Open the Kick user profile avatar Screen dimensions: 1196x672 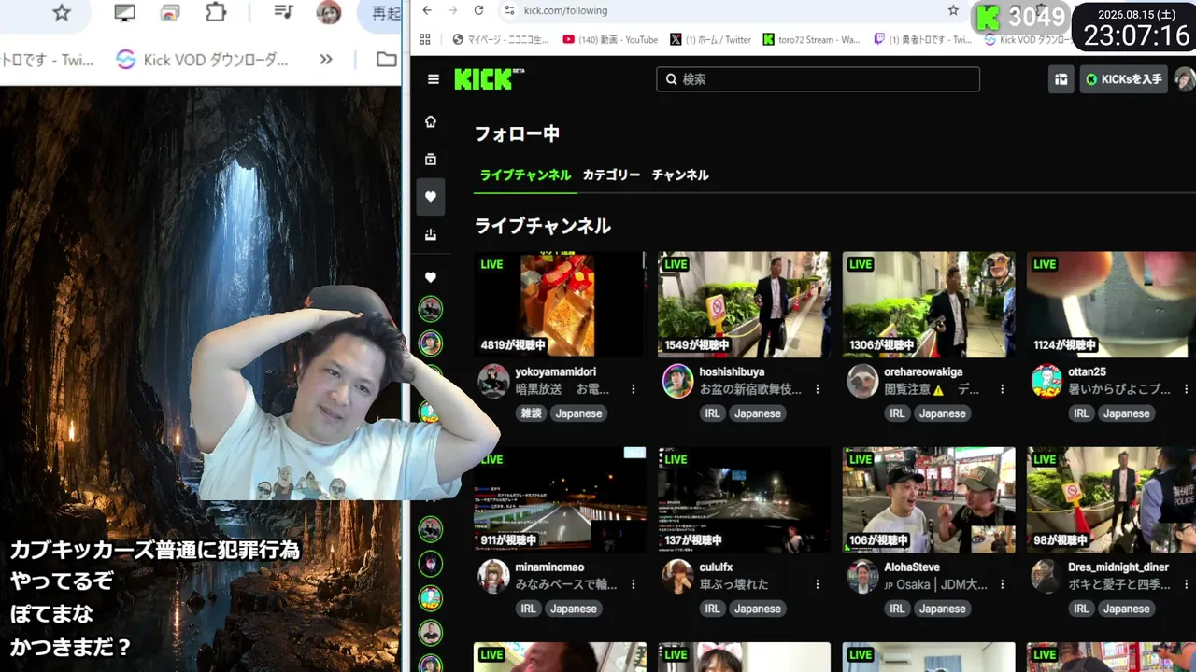point(1185,79)
